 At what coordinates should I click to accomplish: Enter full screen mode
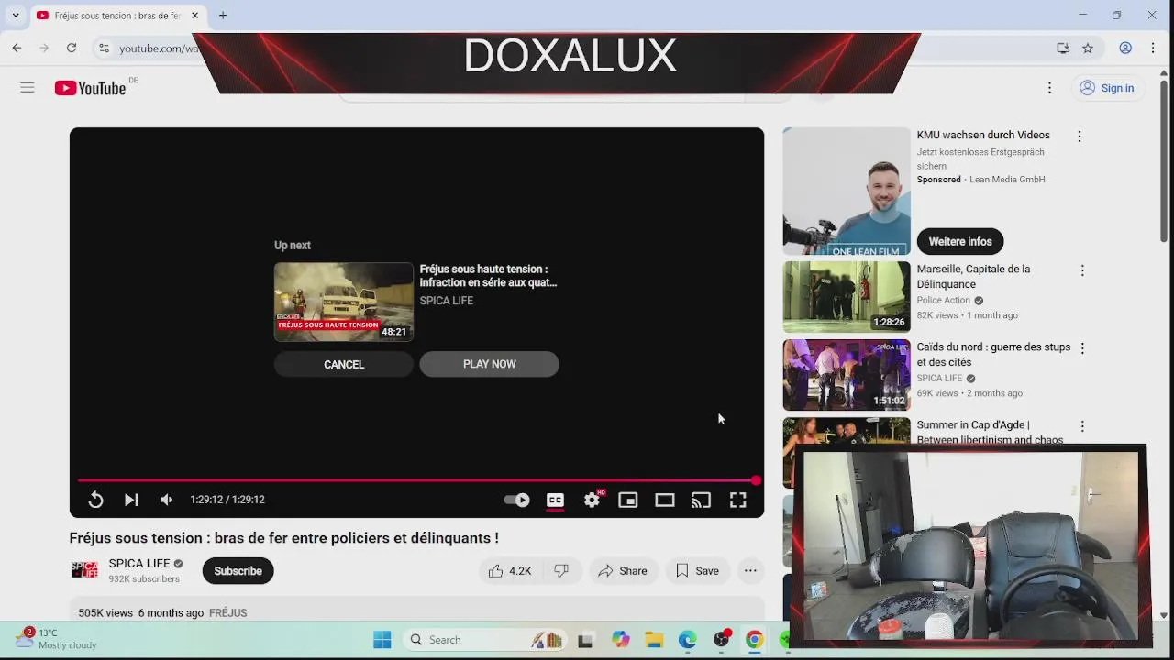[x=738, y=500]
